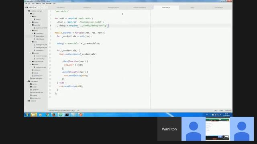257x144 pixels.
Task: Select the bin folder icon
Action: 33,17
